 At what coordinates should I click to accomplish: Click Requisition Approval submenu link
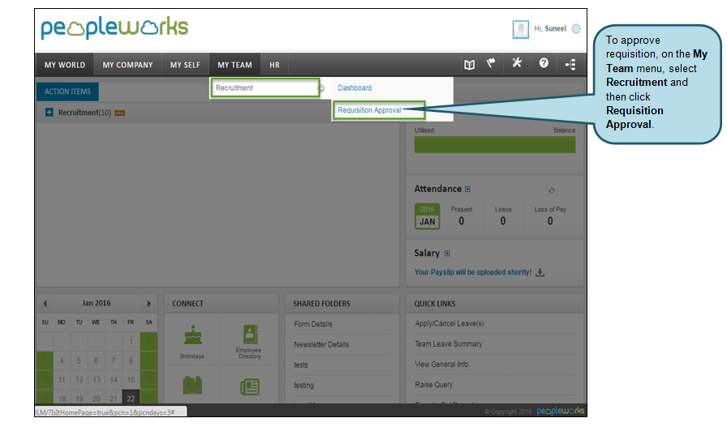point(369,110)
